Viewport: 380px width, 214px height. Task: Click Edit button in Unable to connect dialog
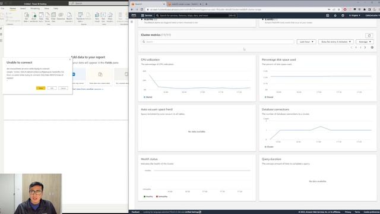click(x=52, y=88)
